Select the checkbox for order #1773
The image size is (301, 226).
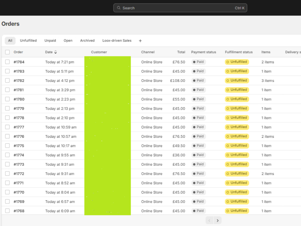[7, 164]
